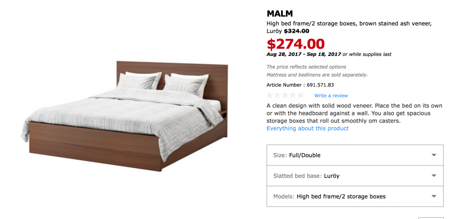454x219 pixels.
Task: Click the second rating star
Action: 278,96
